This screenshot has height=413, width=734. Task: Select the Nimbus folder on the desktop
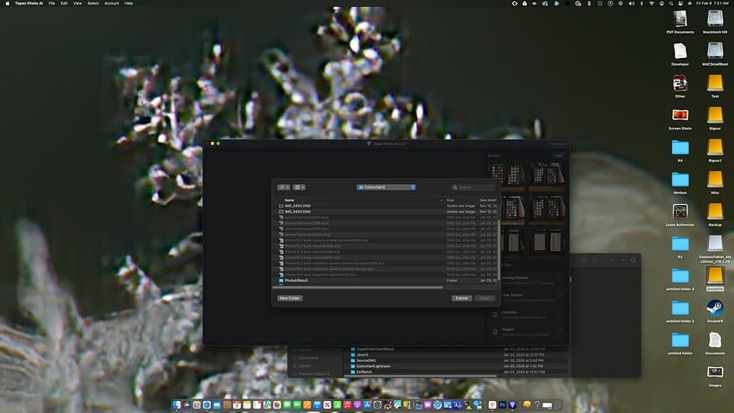pos(680,180)
